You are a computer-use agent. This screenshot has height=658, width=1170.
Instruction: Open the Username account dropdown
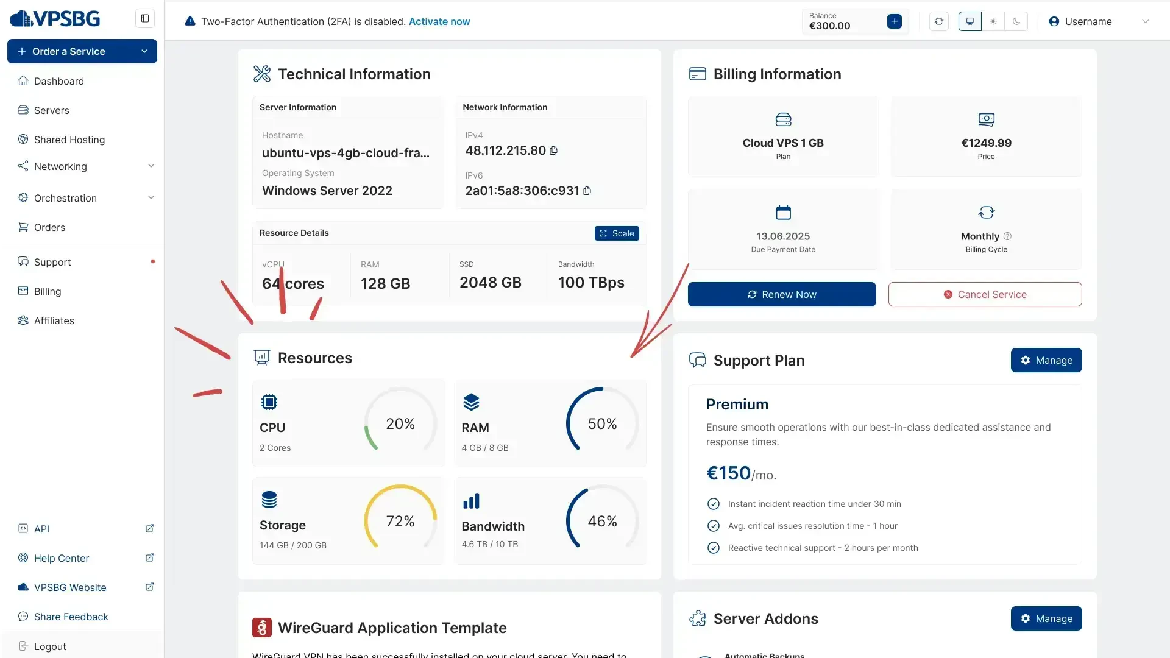[x=1098, y=21]
